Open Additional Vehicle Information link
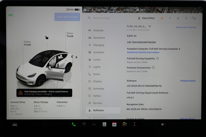The height and width of the screenshot is (137, 206). click(x=143, y=52)
